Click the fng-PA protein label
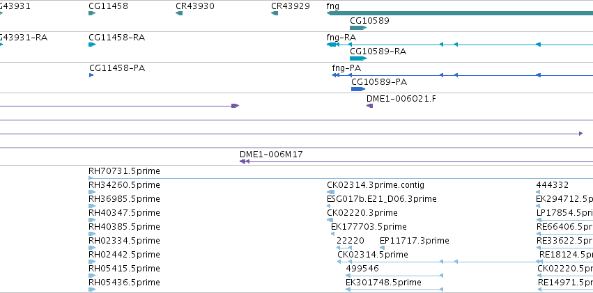This screenshot has width=593, height=293. [346, 68]
